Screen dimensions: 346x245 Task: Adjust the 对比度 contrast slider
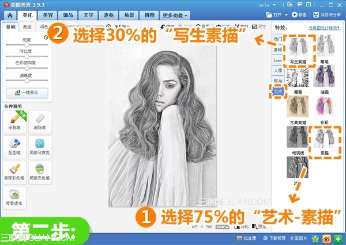(x=27, y=56)
